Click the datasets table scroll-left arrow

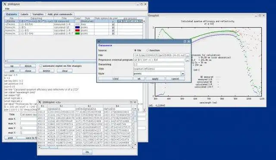(6, 61)
